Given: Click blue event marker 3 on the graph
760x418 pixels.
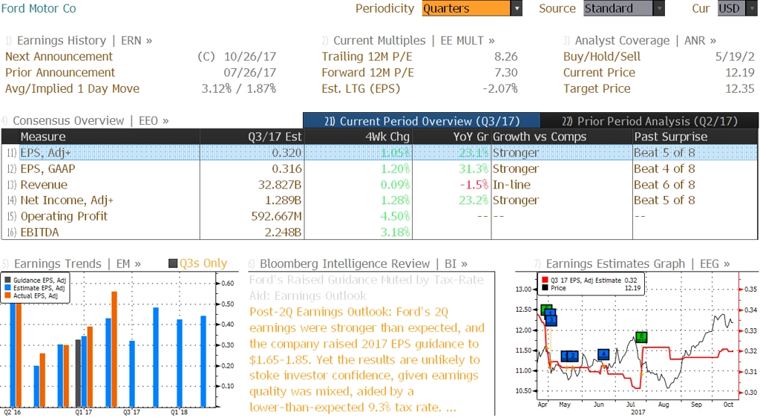Looking at the screenshot, I should tap(551, 320).
